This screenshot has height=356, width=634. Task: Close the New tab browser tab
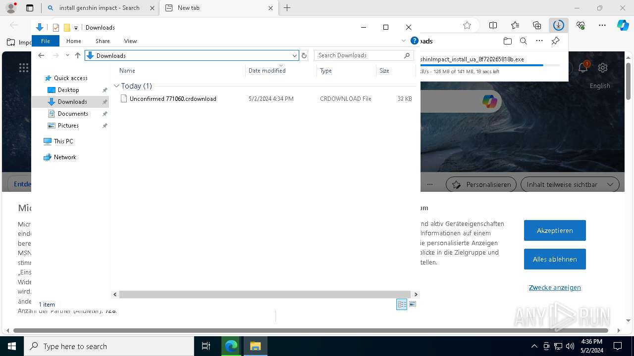pyautogui.click(x=270, y=8)
